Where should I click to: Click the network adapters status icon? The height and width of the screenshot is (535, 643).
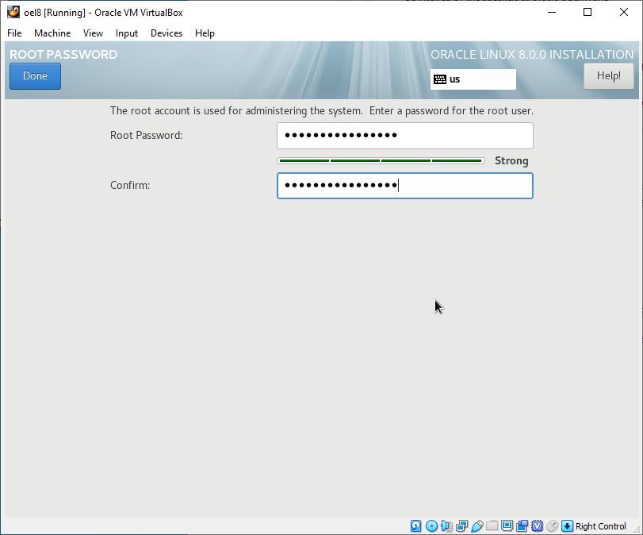[461, 526]
